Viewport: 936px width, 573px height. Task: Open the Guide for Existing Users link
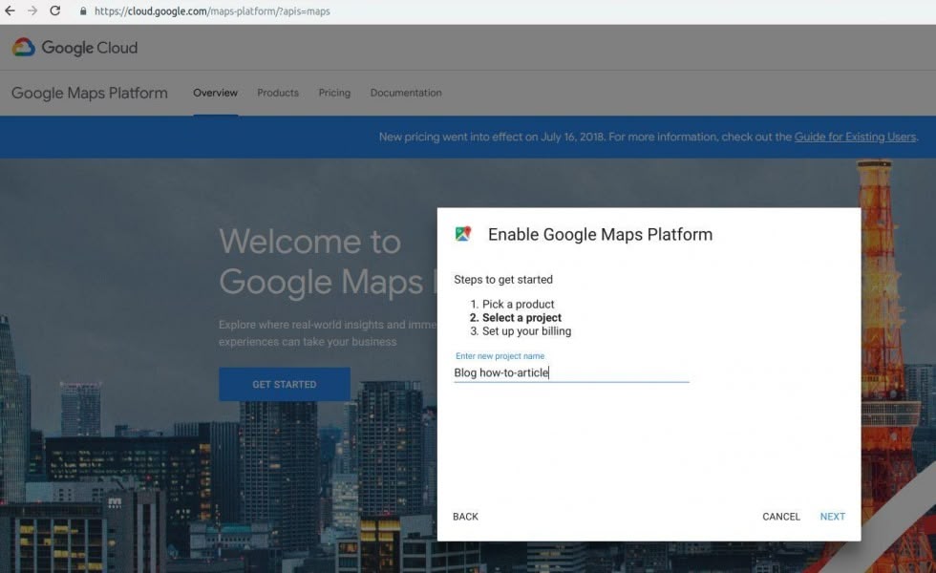(855, 137)
